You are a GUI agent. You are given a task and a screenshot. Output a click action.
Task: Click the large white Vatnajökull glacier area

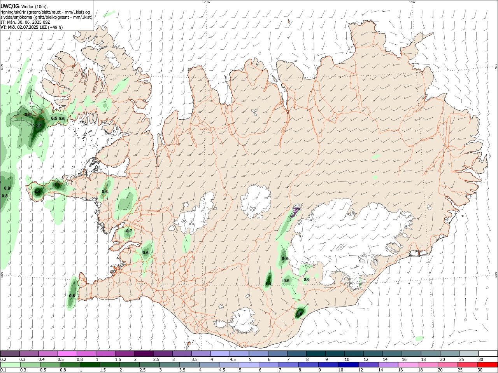pos(350,241)
